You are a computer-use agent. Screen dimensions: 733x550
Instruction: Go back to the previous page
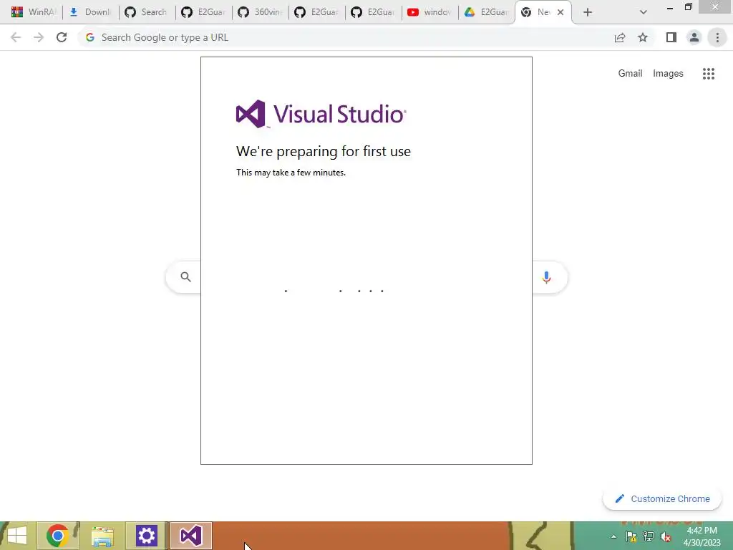click(16, 37)
